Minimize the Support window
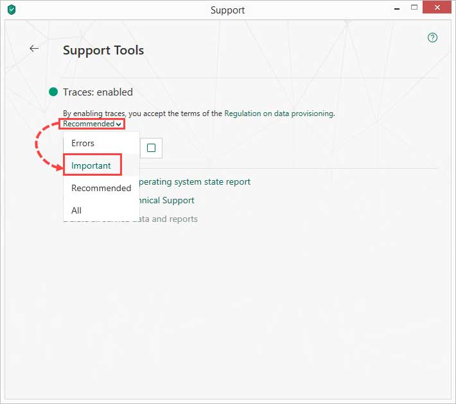This screenshot has height=404, width=456. pyautogui.click(x=397, y=8)
